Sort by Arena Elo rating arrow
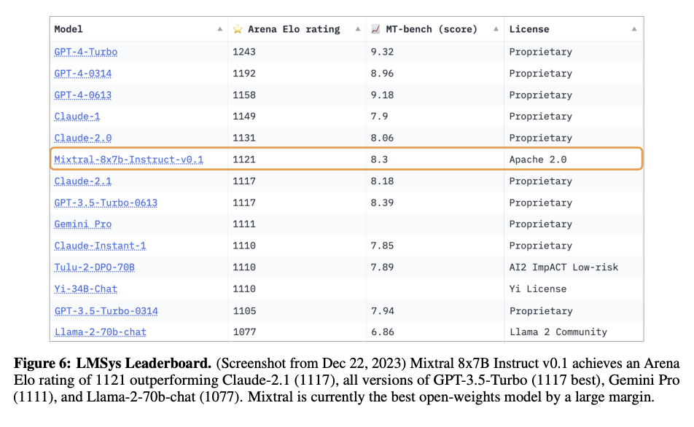 point(358,29)
